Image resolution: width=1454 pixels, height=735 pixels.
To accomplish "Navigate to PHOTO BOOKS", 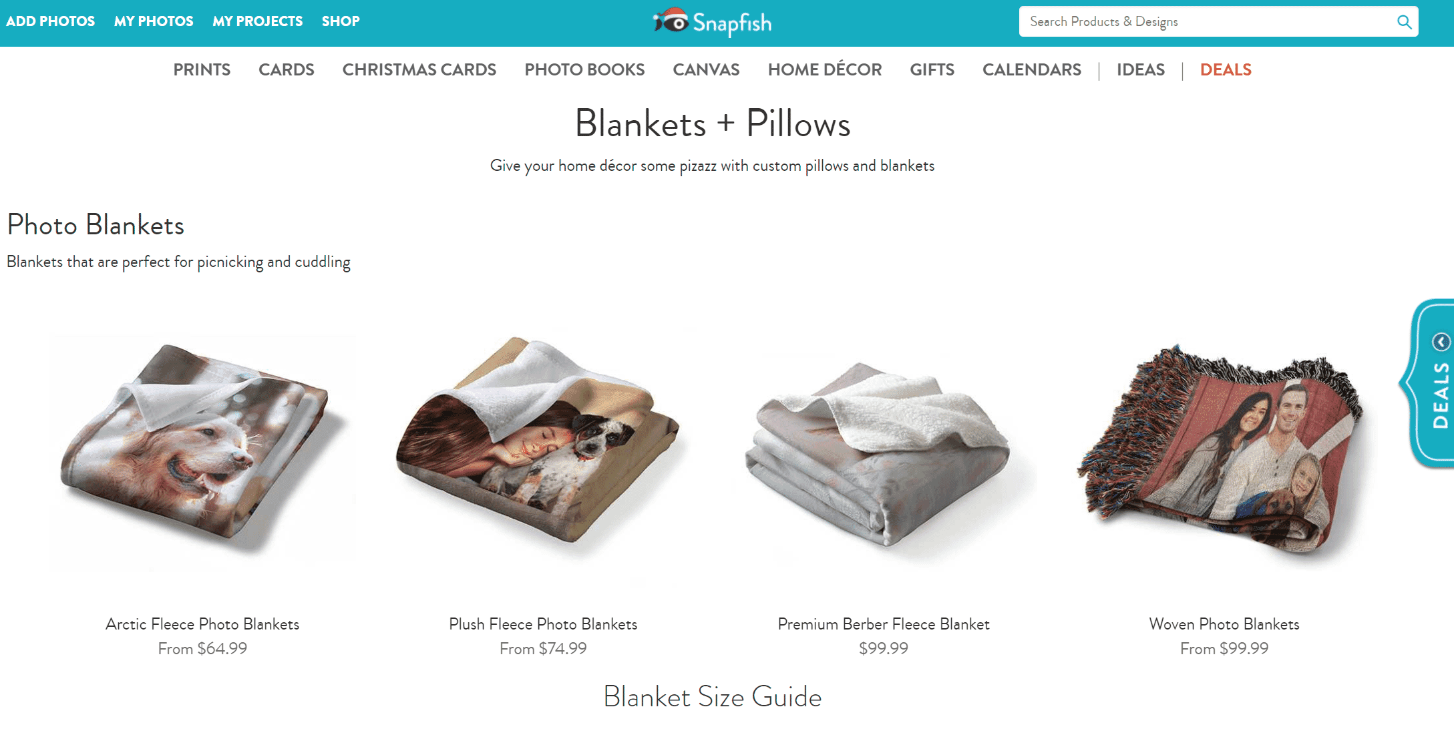I will [584, 69].
